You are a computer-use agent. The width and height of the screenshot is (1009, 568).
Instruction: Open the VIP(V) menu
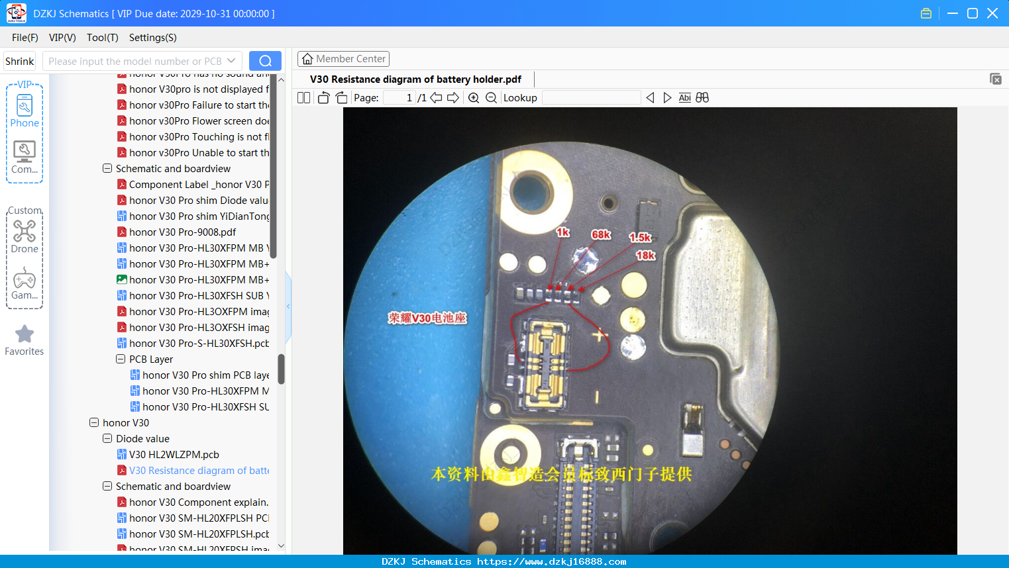point(62,38)
